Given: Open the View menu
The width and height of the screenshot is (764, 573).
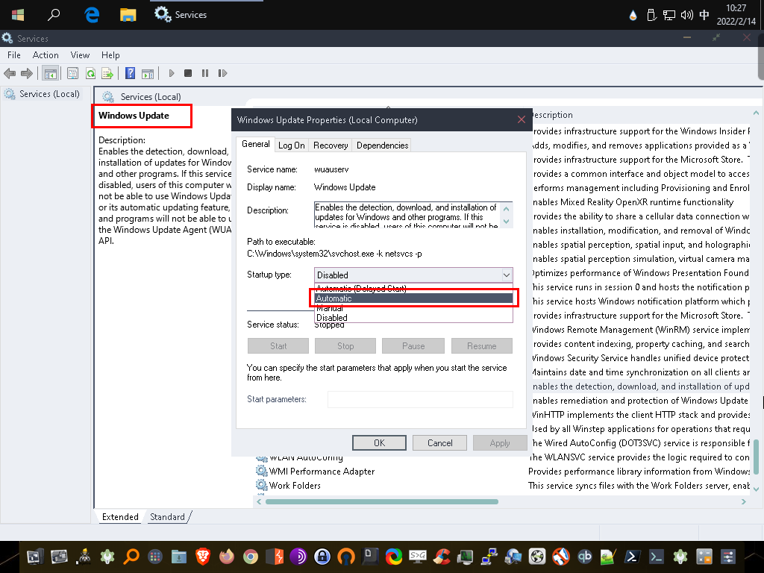Looking at the screenshot, I should click(x=80, y=55).
